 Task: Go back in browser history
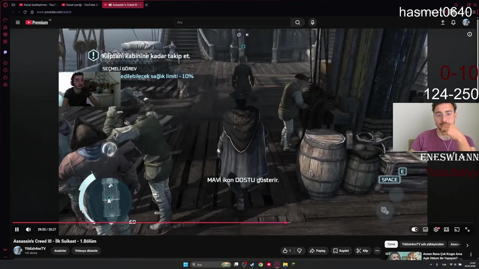coord(13,12)
